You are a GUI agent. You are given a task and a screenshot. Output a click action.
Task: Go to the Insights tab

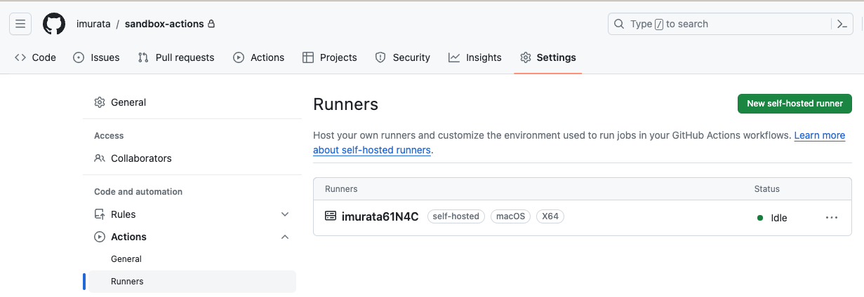click(475, 57)
